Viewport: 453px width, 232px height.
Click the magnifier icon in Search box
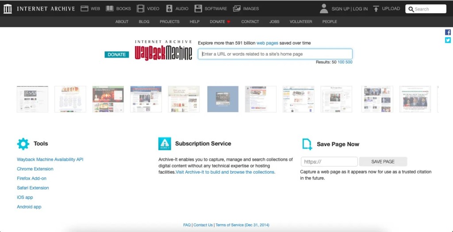411,9
